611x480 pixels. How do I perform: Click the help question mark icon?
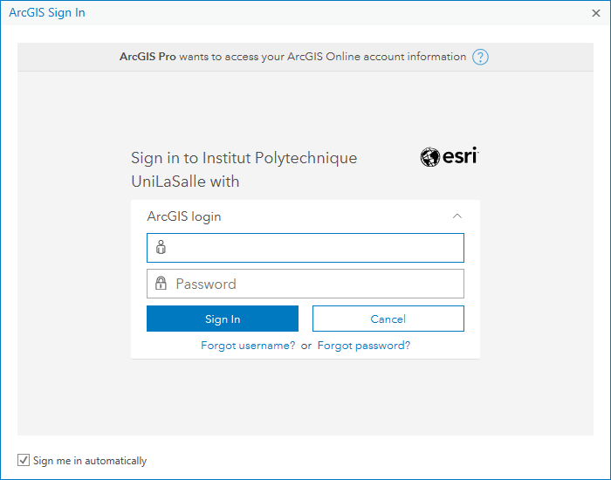click(x=480, y=57)
